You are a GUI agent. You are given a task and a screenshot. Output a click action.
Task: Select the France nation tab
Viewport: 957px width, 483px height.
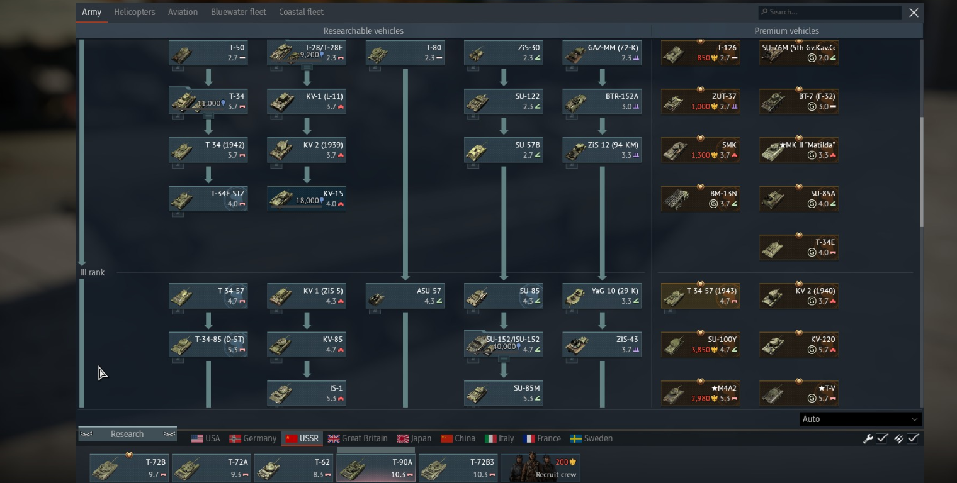tap(542, 438)
